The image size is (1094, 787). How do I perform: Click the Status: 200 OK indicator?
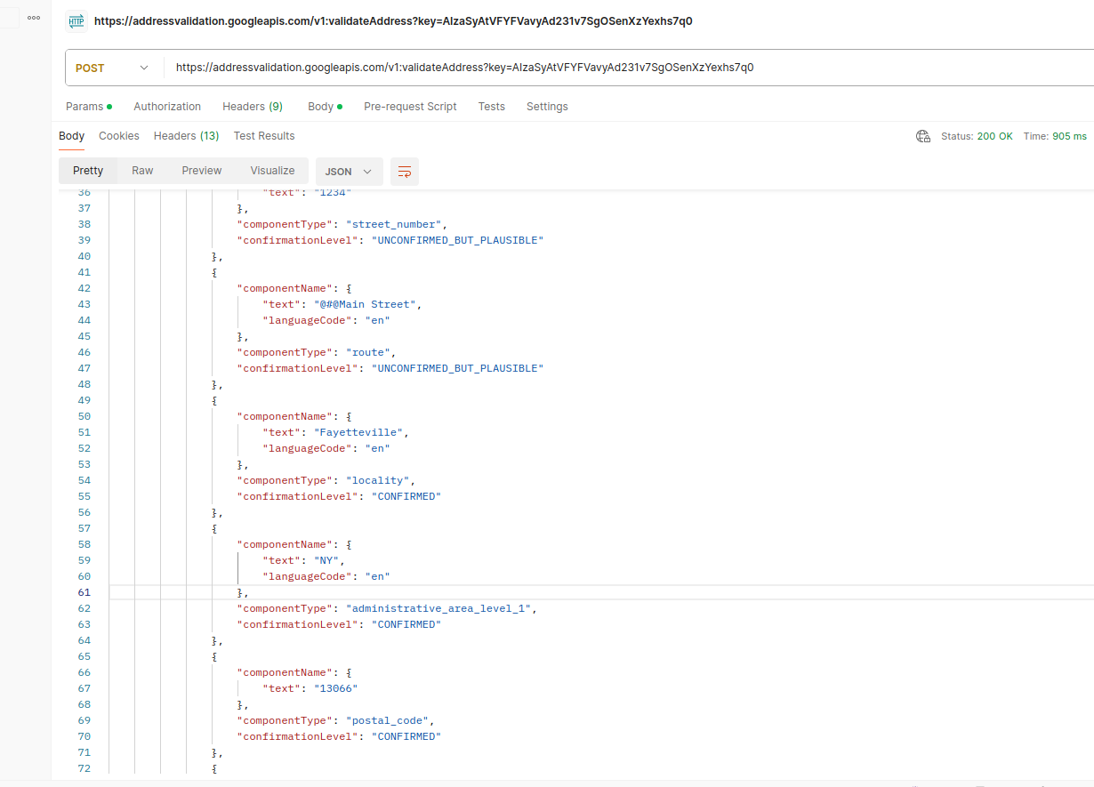click(x=977, y=137)
